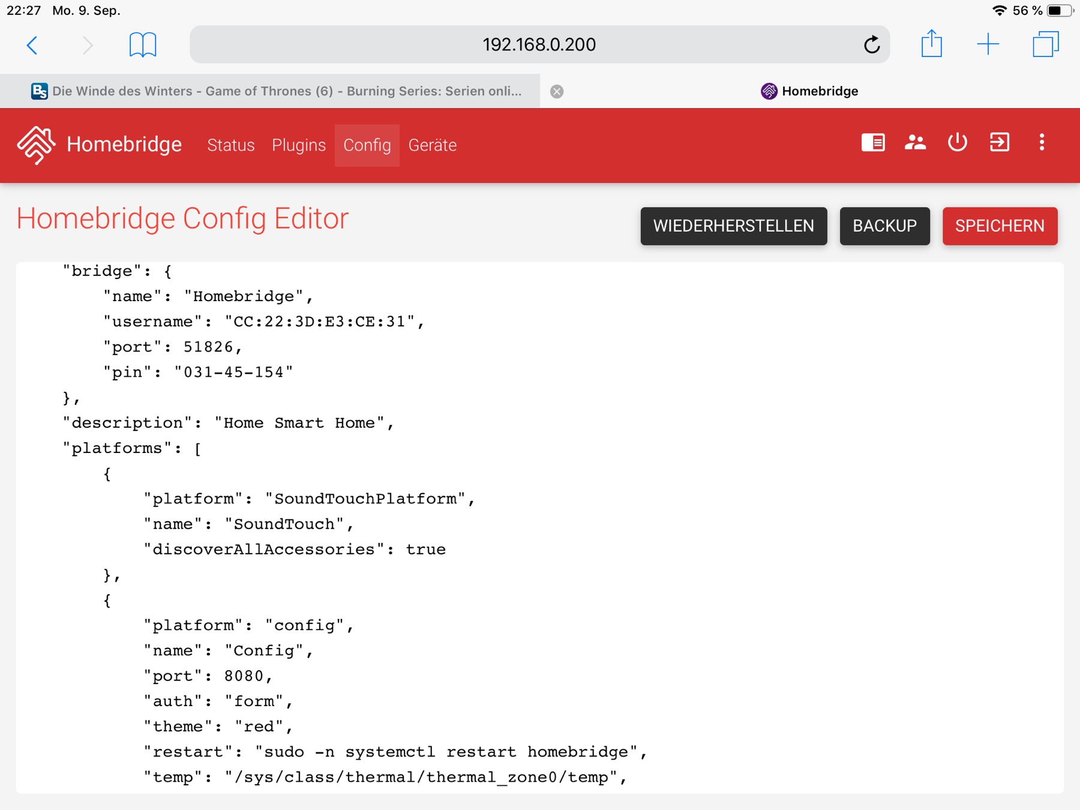Screen dimensions: 1080x810
Task: Click the power restart icon
Action: 957,143
